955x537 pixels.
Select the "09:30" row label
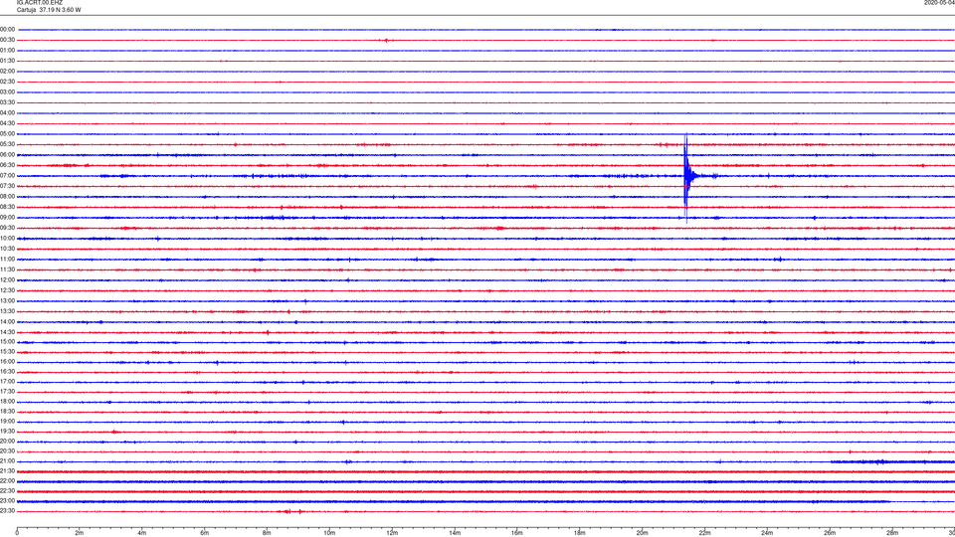(7, 228)
